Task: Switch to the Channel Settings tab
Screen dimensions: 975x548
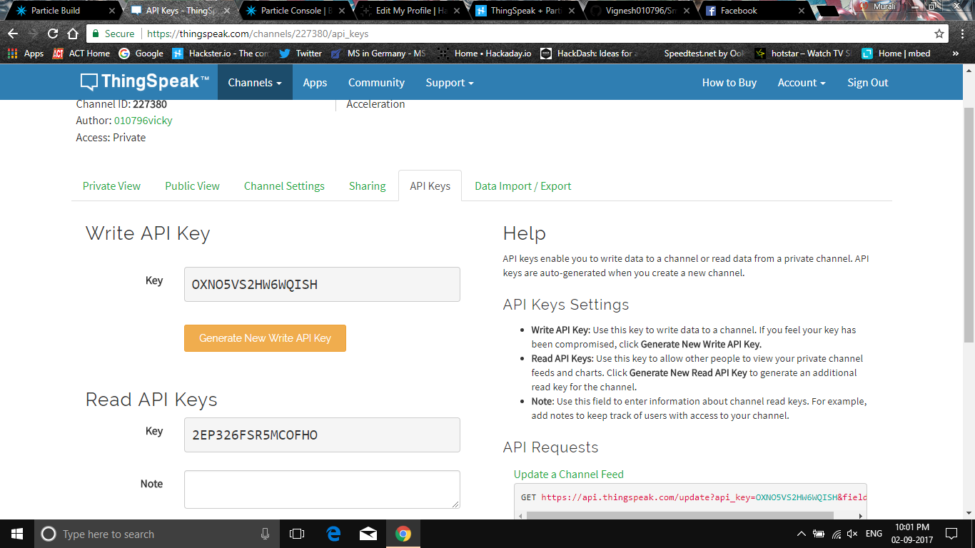Action: pos(284,186)
